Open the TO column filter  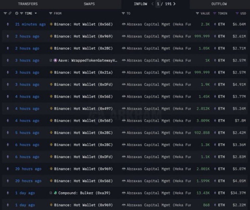(123, 13)
